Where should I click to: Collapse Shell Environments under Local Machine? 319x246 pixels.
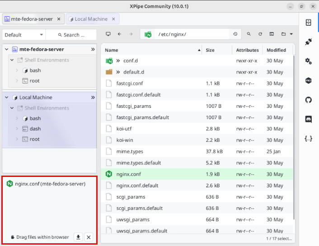(x=12, y=108)
